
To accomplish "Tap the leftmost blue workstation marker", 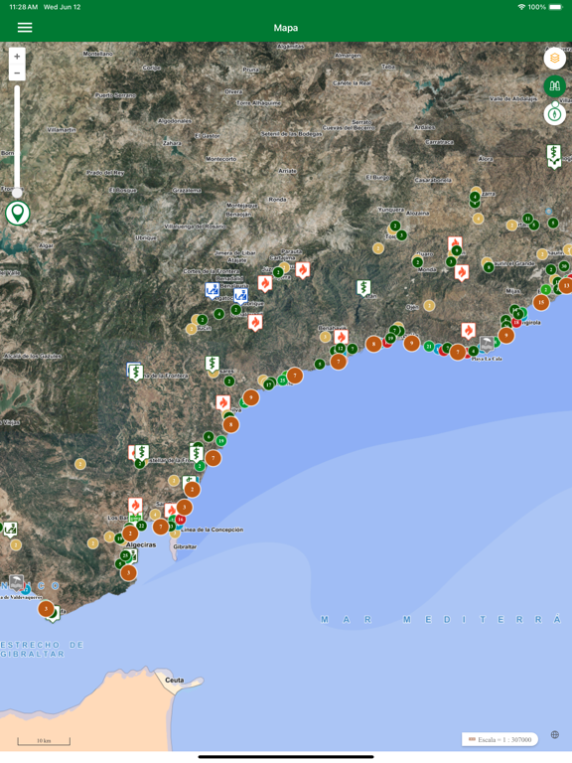I will tap(212, 290).
